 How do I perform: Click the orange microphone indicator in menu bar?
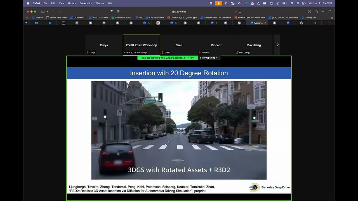coord(218,3)
